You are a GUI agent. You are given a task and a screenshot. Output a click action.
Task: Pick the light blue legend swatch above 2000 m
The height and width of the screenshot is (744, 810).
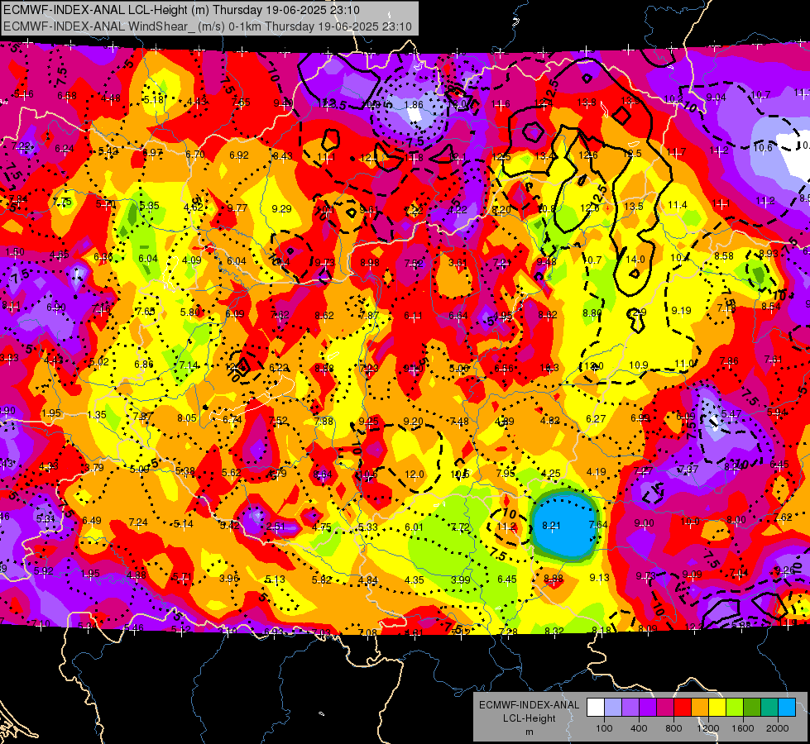[787, 707]
